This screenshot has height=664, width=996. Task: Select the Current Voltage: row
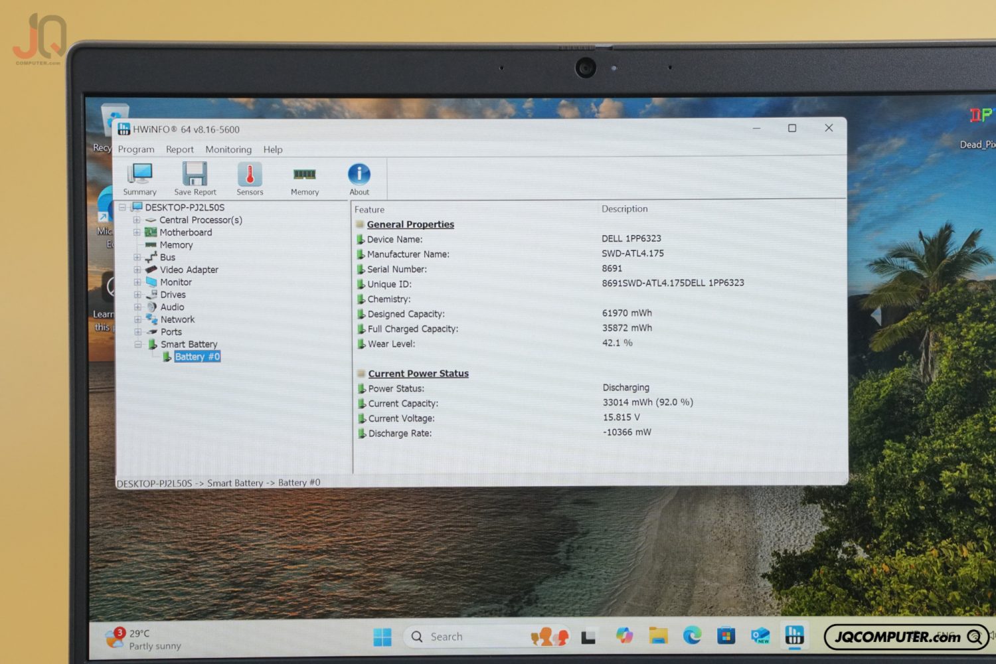tap(402, 418)
